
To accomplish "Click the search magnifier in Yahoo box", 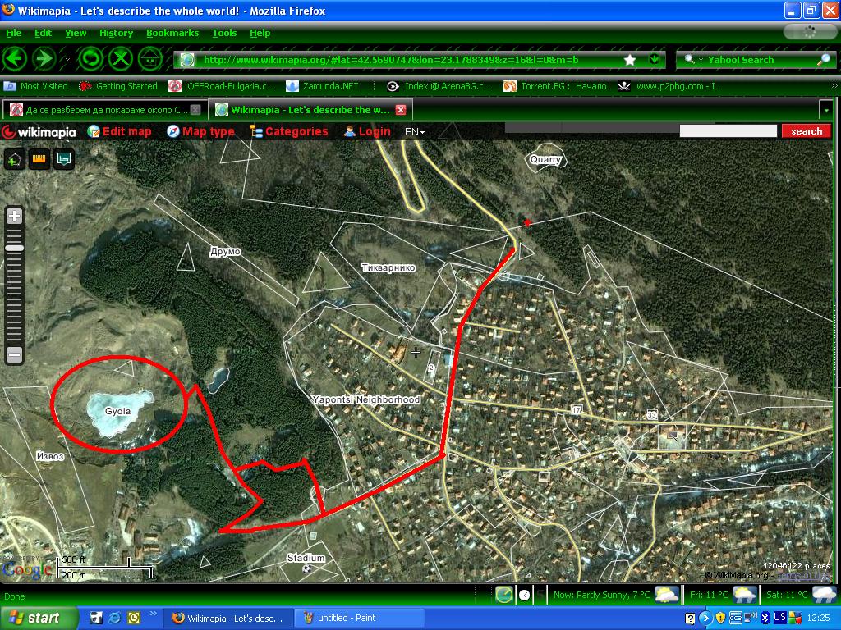I will point(823,60).
